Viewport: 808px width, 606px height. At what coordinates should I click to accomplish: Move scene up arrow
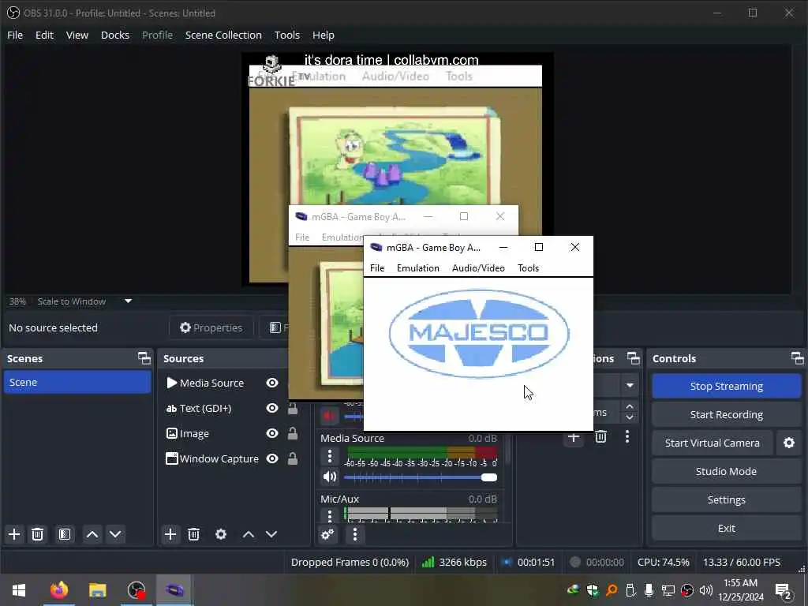[92, 534]
